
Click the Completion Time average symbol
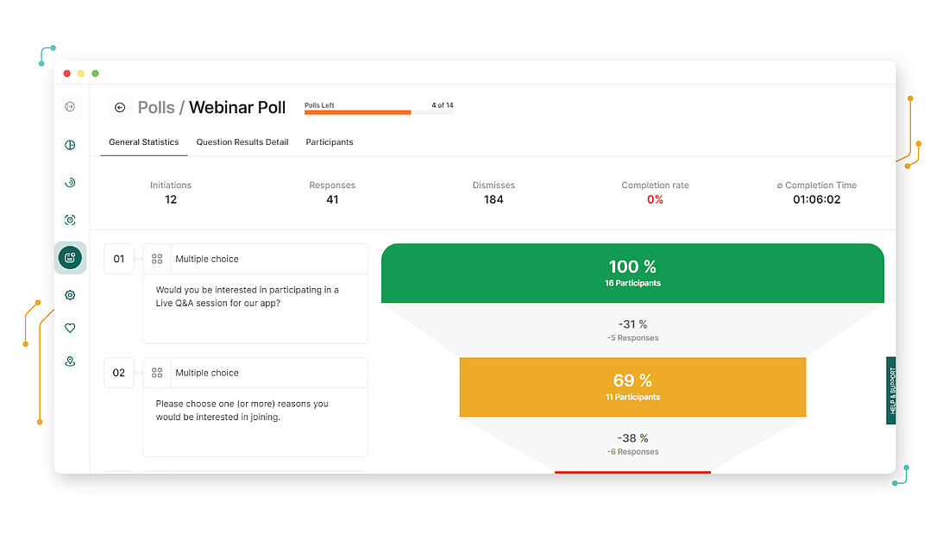780,185
